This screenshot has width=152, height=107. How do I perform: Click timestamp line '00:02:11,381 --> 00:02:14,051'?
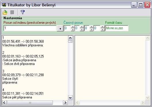click(x=23, y=94)
